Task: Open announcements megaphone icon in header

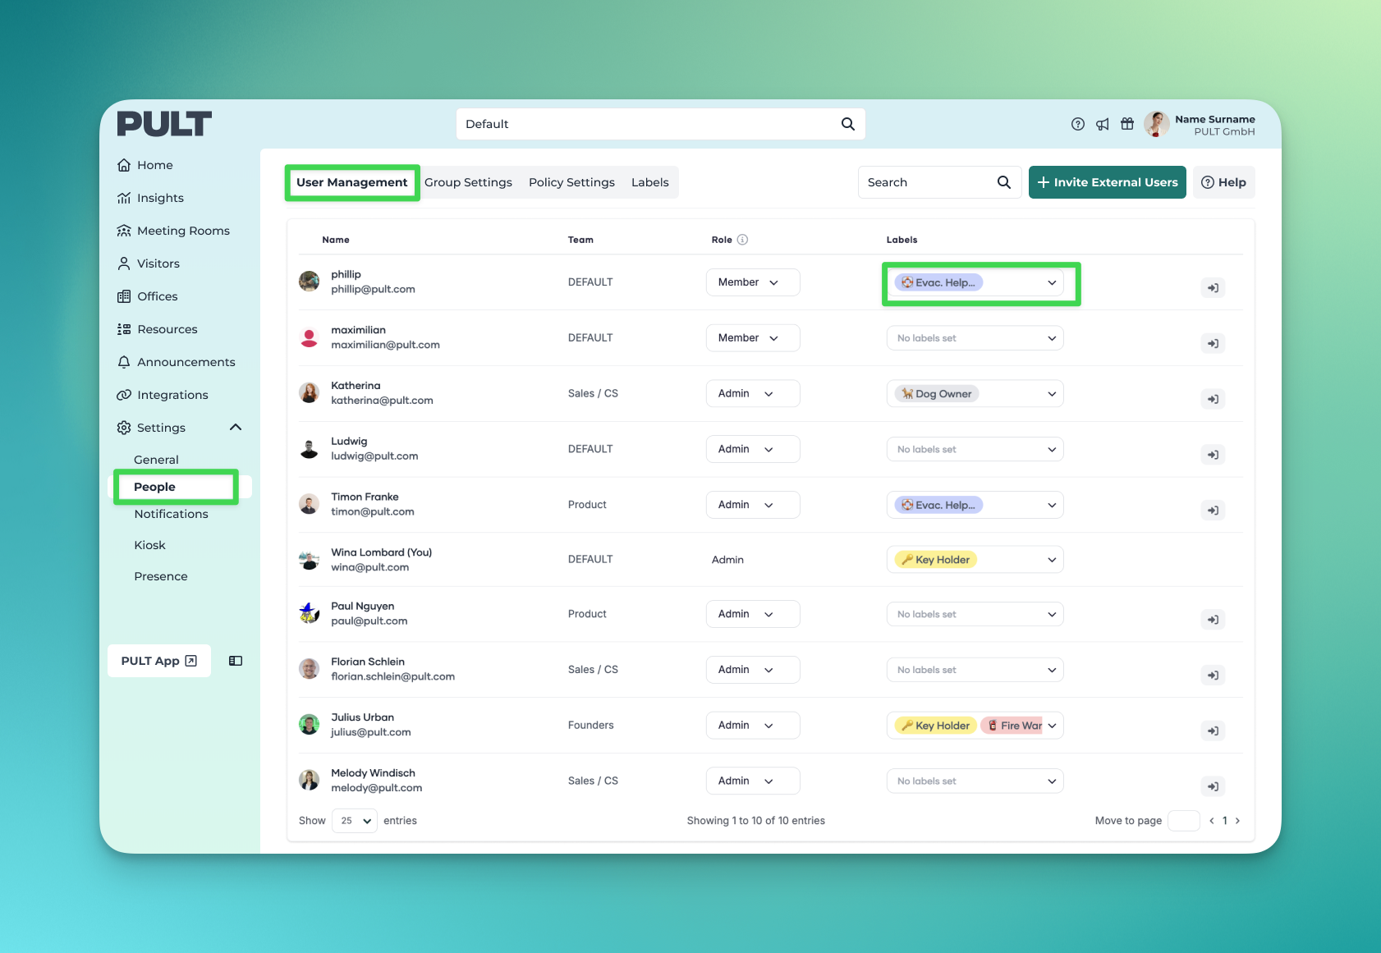Action: (x=1102, y=124)
